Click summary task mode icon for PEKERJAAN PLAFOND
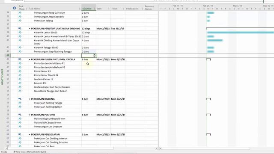 click(20, 115)
